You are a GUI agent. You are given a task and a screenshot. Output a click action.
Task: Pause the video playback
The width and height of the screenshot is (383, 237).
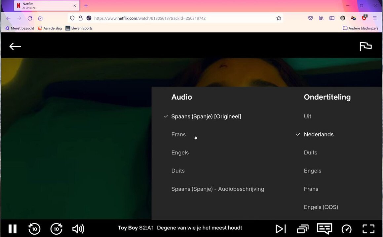[13, 229]
